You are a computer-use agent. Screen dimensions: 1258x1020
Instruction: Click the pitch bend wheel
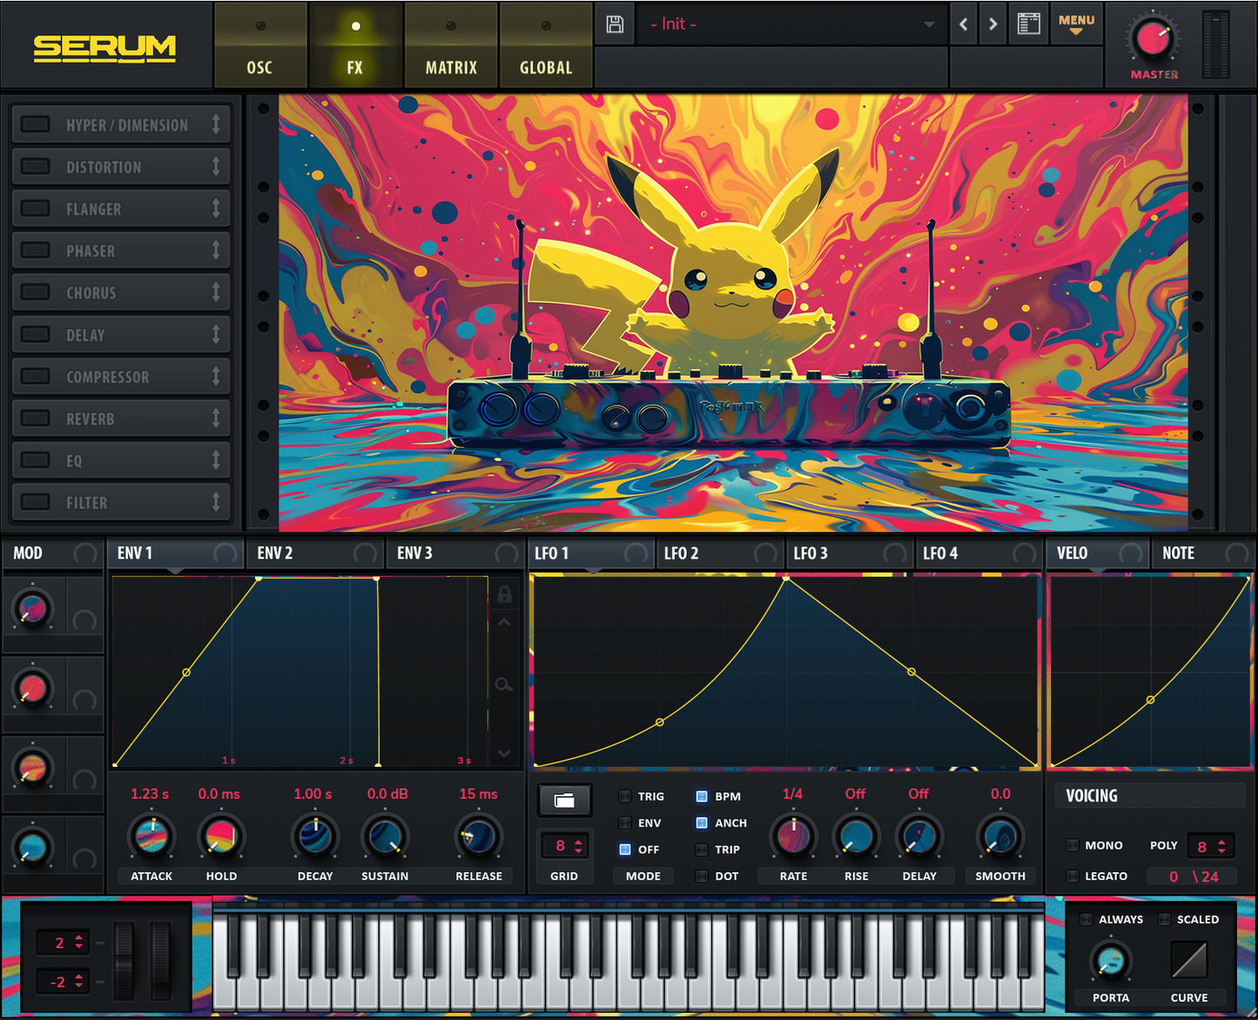point(124,961)
